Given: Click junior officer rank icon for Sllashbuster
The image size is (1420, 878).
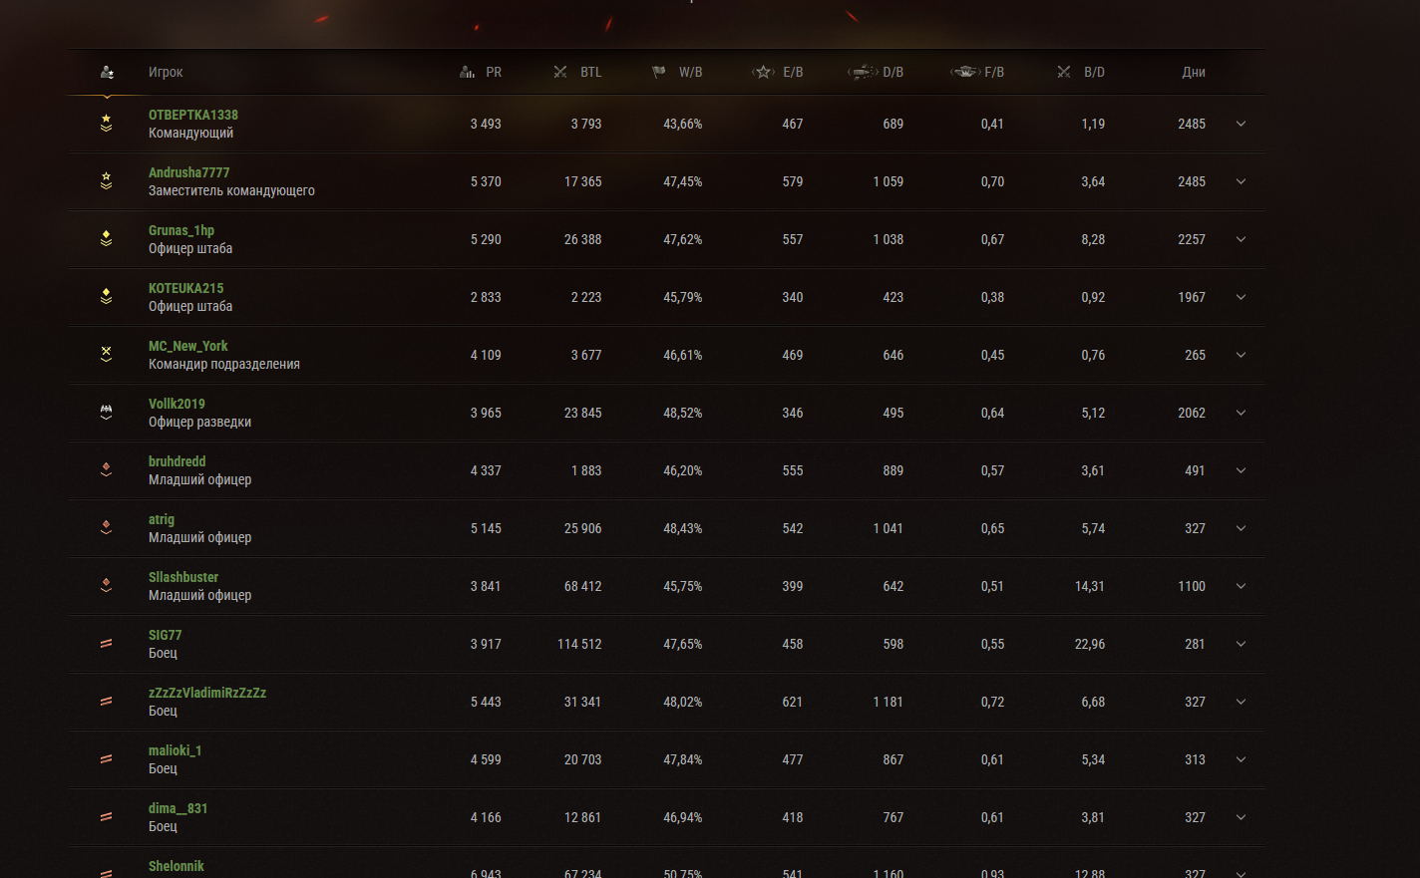Looking at the screenshot, I should click(x=107, y=586).
